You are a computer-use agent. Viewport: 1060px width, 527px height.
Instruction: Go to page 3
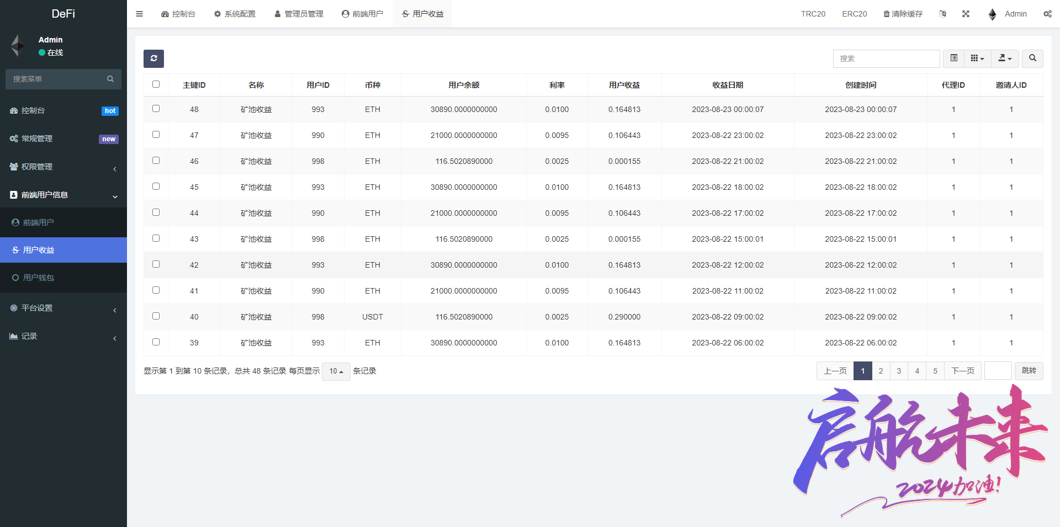tap(899, 371)
